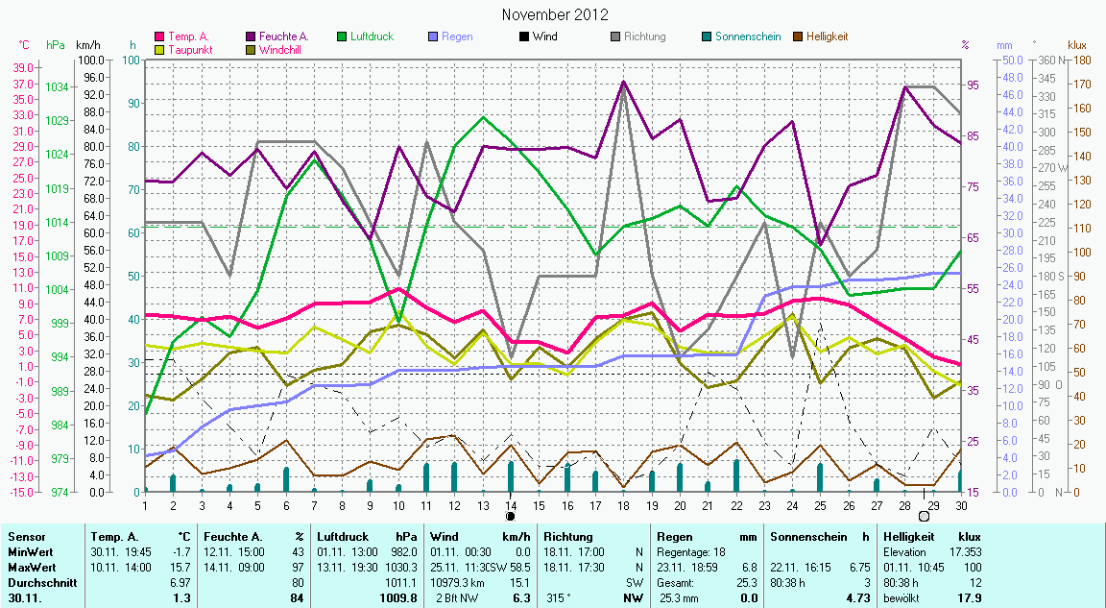This screenshot has width=1106, height=608.
Task: Click the yellow Taupunkt legend square
Action: coord(159,49)
